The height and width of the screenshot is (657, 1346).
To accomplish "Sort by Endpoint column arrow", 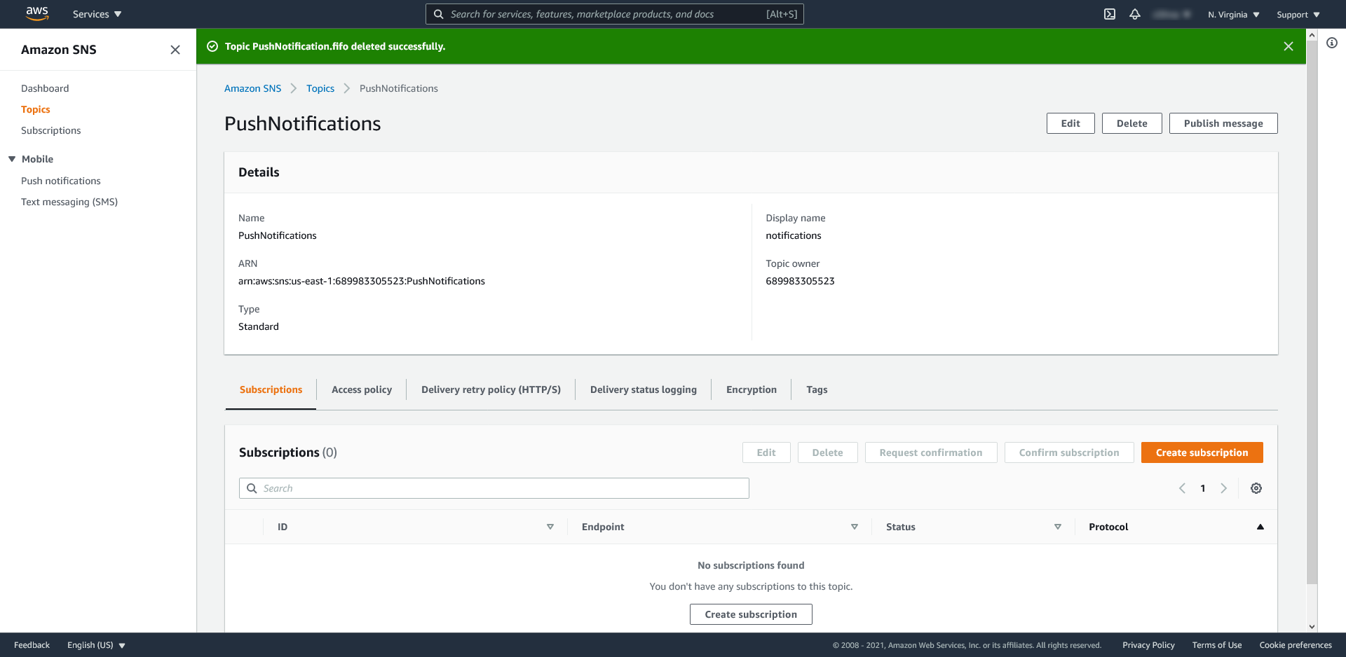I will (x=855, y=527).
